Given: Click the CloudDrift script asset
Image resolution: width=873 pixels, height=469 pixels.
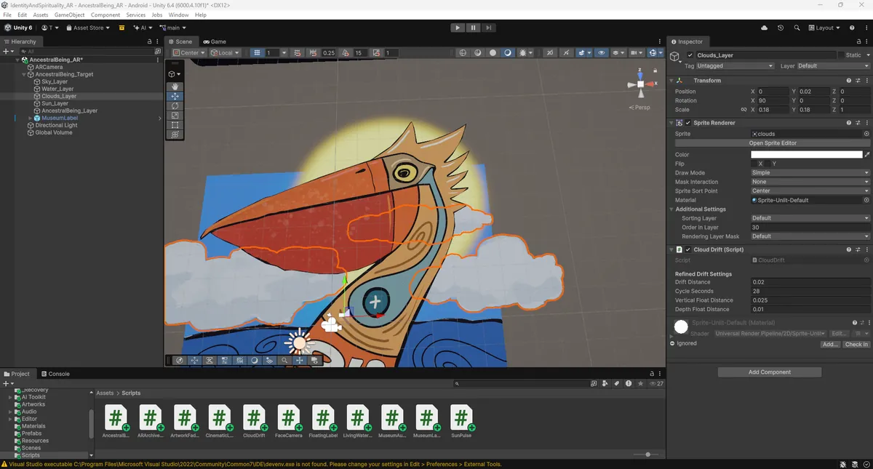Looking at the screenshot, I should [x=254, y=422].
